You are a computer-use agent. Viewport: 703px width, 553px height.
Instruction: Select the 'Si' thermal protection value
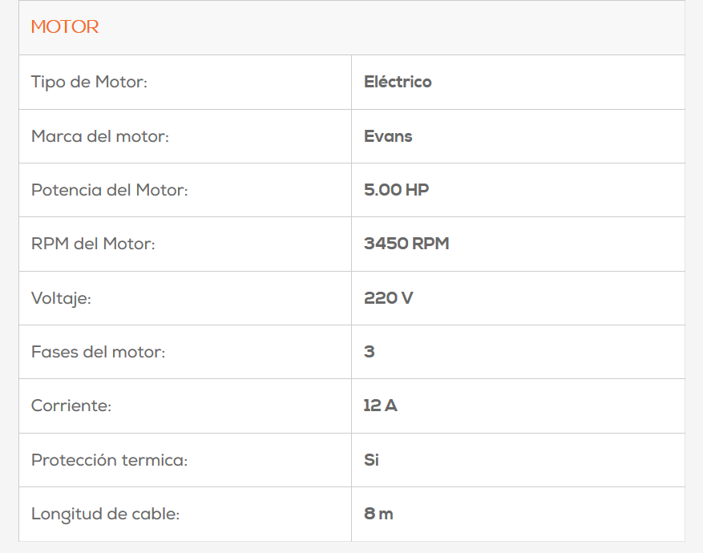click(x=371, y=460)
